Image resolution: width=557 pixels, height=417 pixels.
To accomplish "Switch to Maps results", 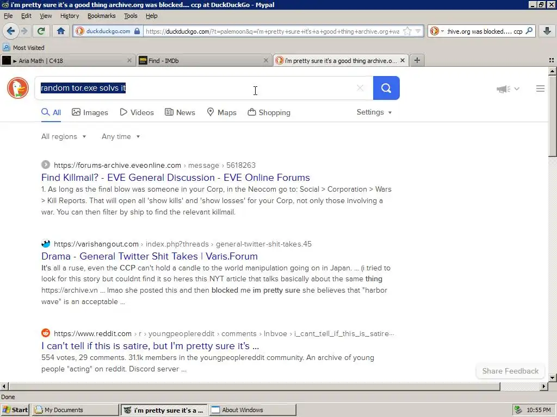I will pyautogui.click(x=222, y=113).
